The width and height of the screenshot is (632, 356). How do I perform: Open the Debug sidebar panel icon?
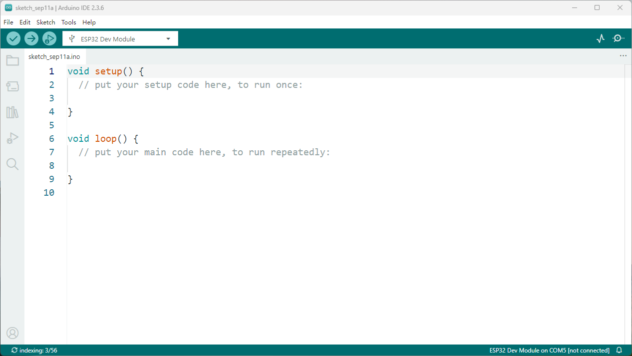tap(12, 138)
